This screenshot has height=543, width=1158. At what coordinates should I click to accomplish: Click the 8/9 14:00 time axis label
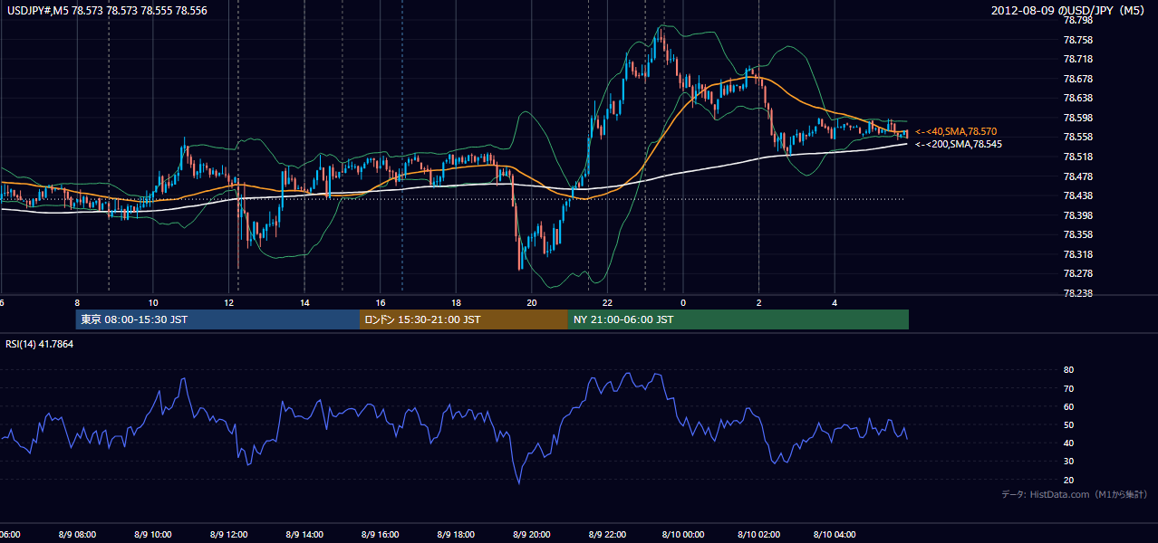coord(304,535)
